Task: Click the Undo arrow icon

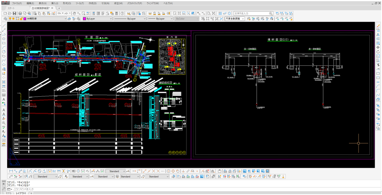Action: (x=59, y=13)
